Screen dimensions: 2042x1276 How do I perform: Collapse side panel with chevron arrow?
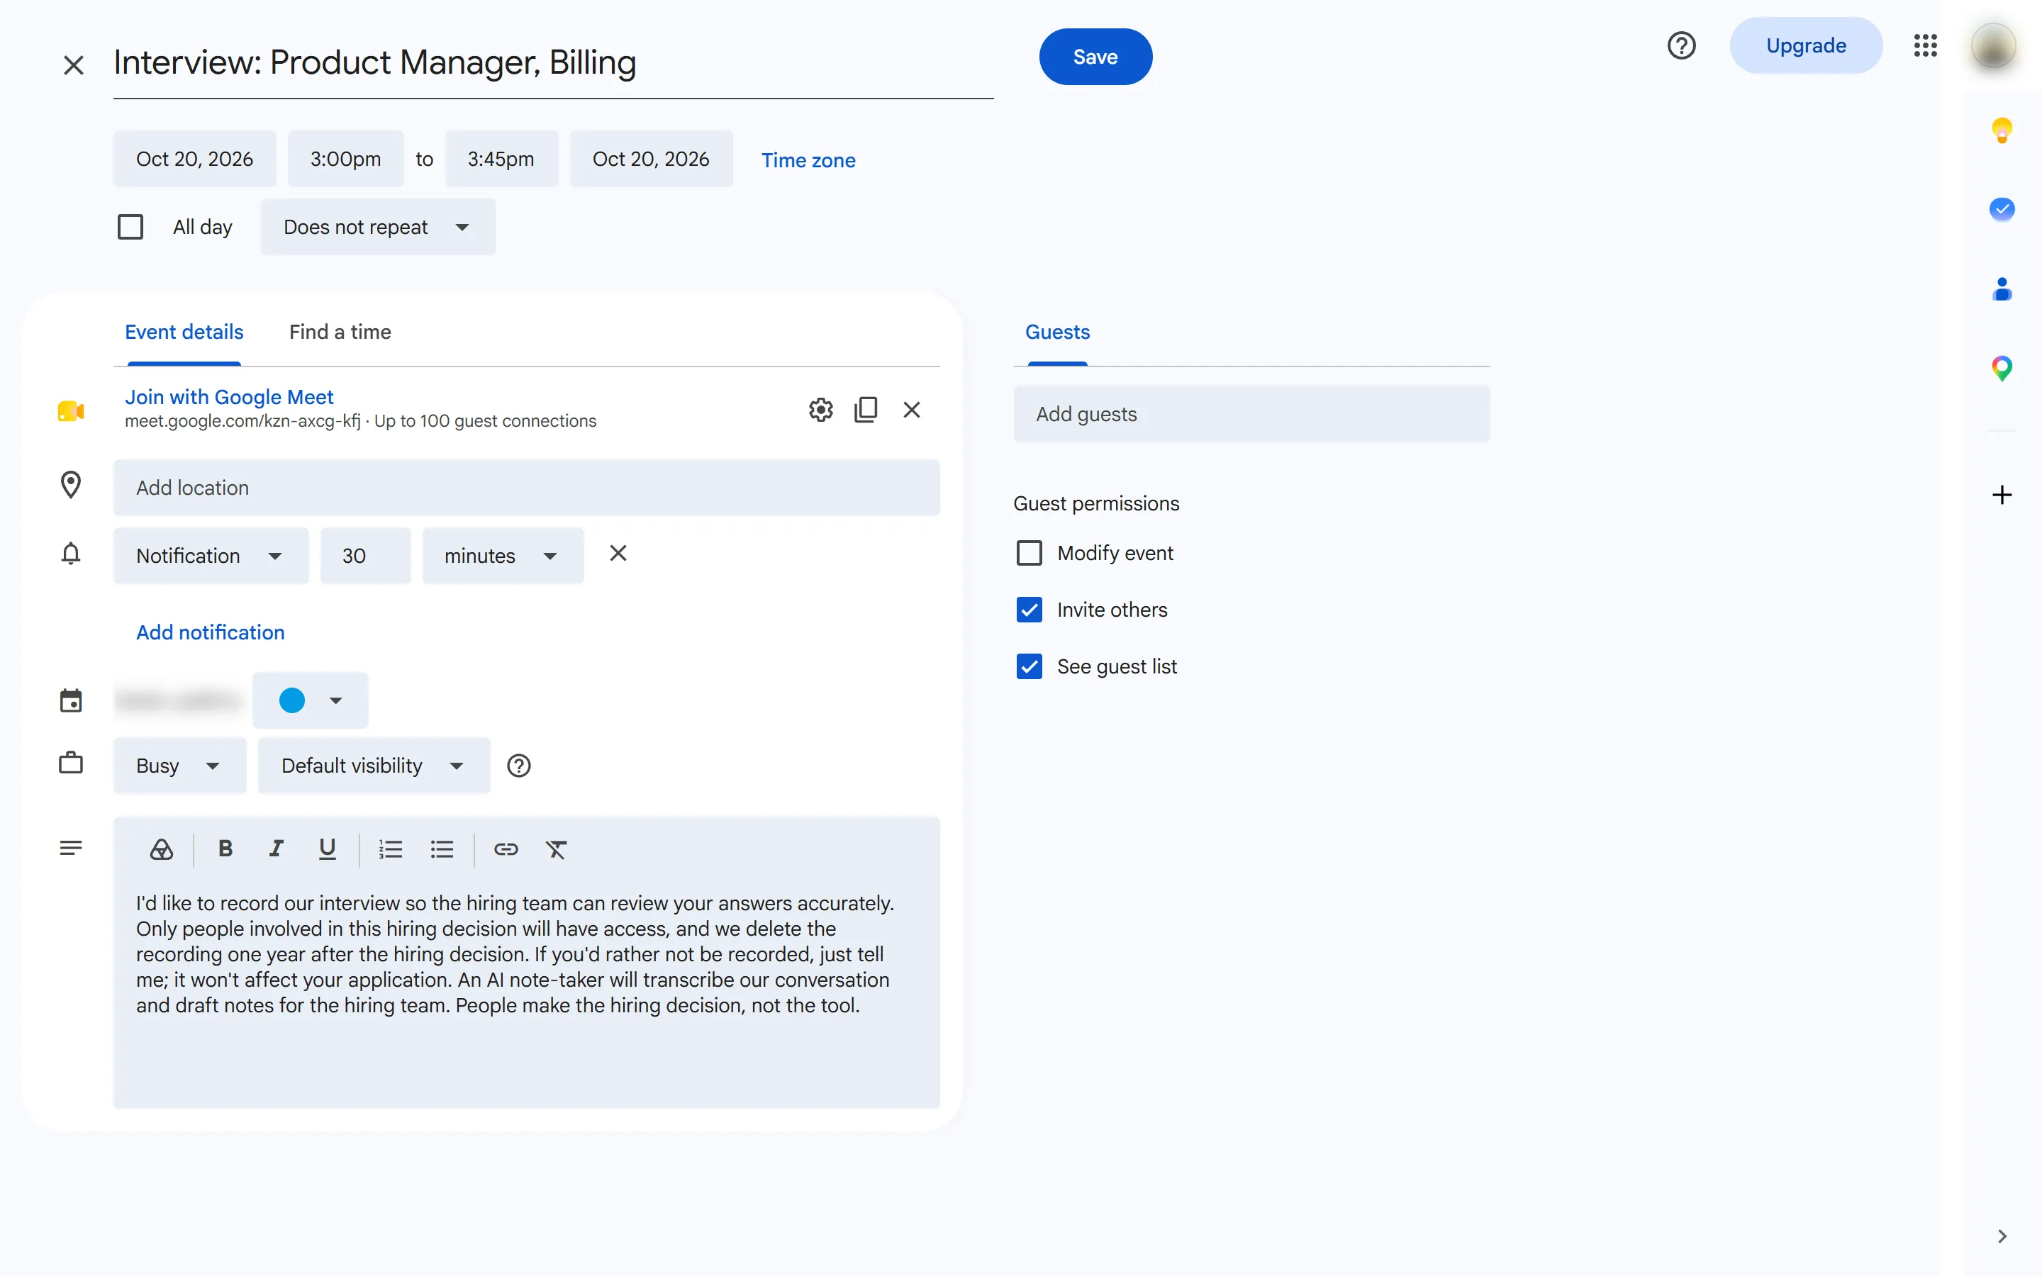pos(2002,1236)
